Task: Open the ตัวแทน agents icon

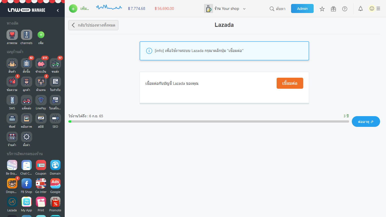Action: click(x=41, y=82)
